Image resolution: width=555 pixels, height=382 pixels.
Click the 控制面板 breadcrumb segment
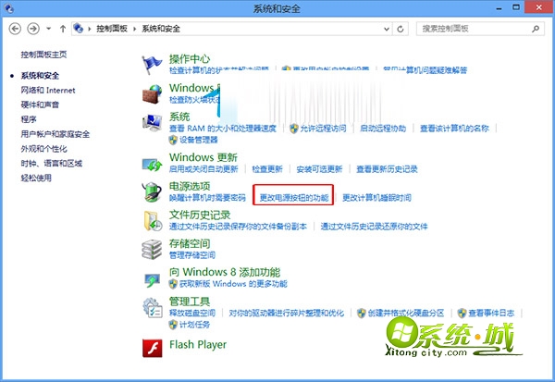pos(112,29)
